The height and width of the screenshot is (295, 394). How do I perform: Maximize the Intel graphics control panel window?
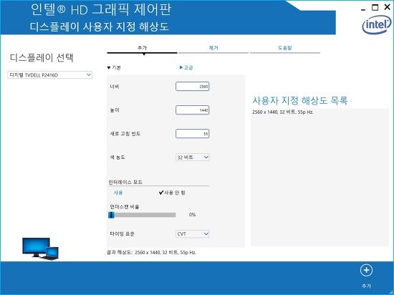click(x=375, y=8)
